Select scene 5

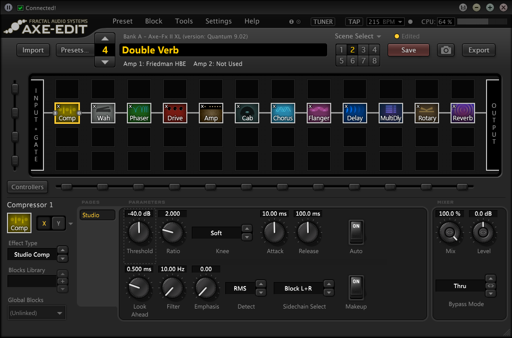click(x=341, y=61)
